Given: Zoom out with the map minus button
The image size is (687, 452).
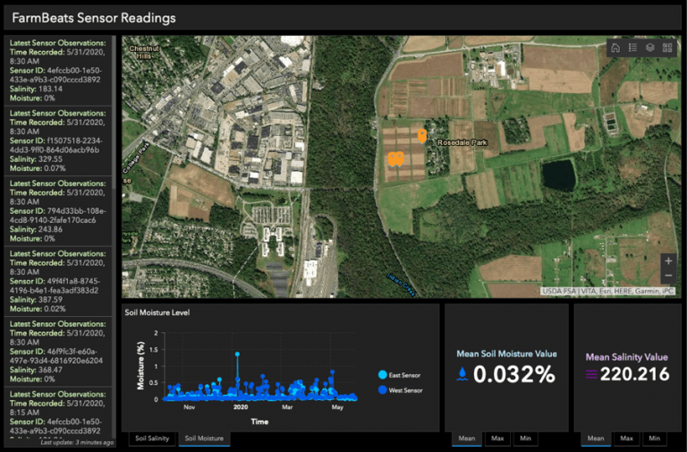Looking at the screenshot, I should tap(668, 276).
